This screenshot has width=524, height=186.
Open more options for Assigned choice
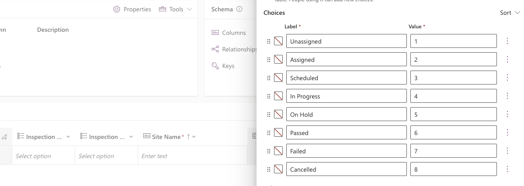point(507,60)
